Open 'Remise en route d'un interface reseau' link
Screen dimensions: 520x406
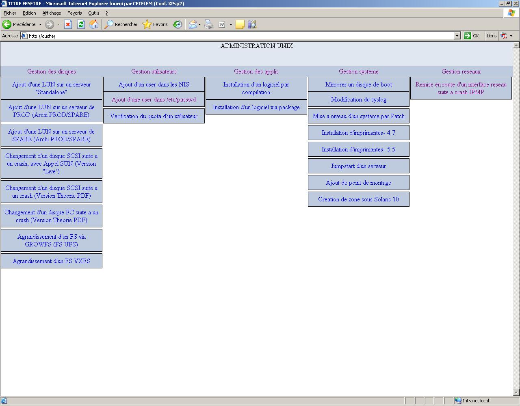tap(461, 88)
